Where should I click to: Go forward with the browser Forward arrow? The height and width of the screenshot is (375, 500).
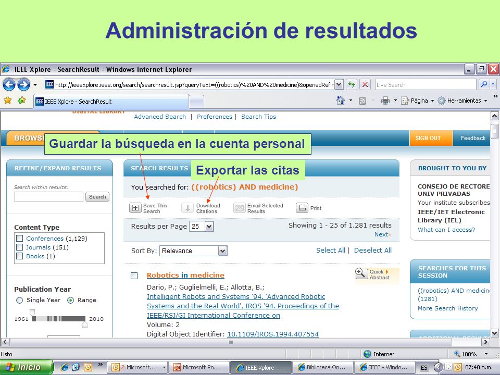[23, 85]
